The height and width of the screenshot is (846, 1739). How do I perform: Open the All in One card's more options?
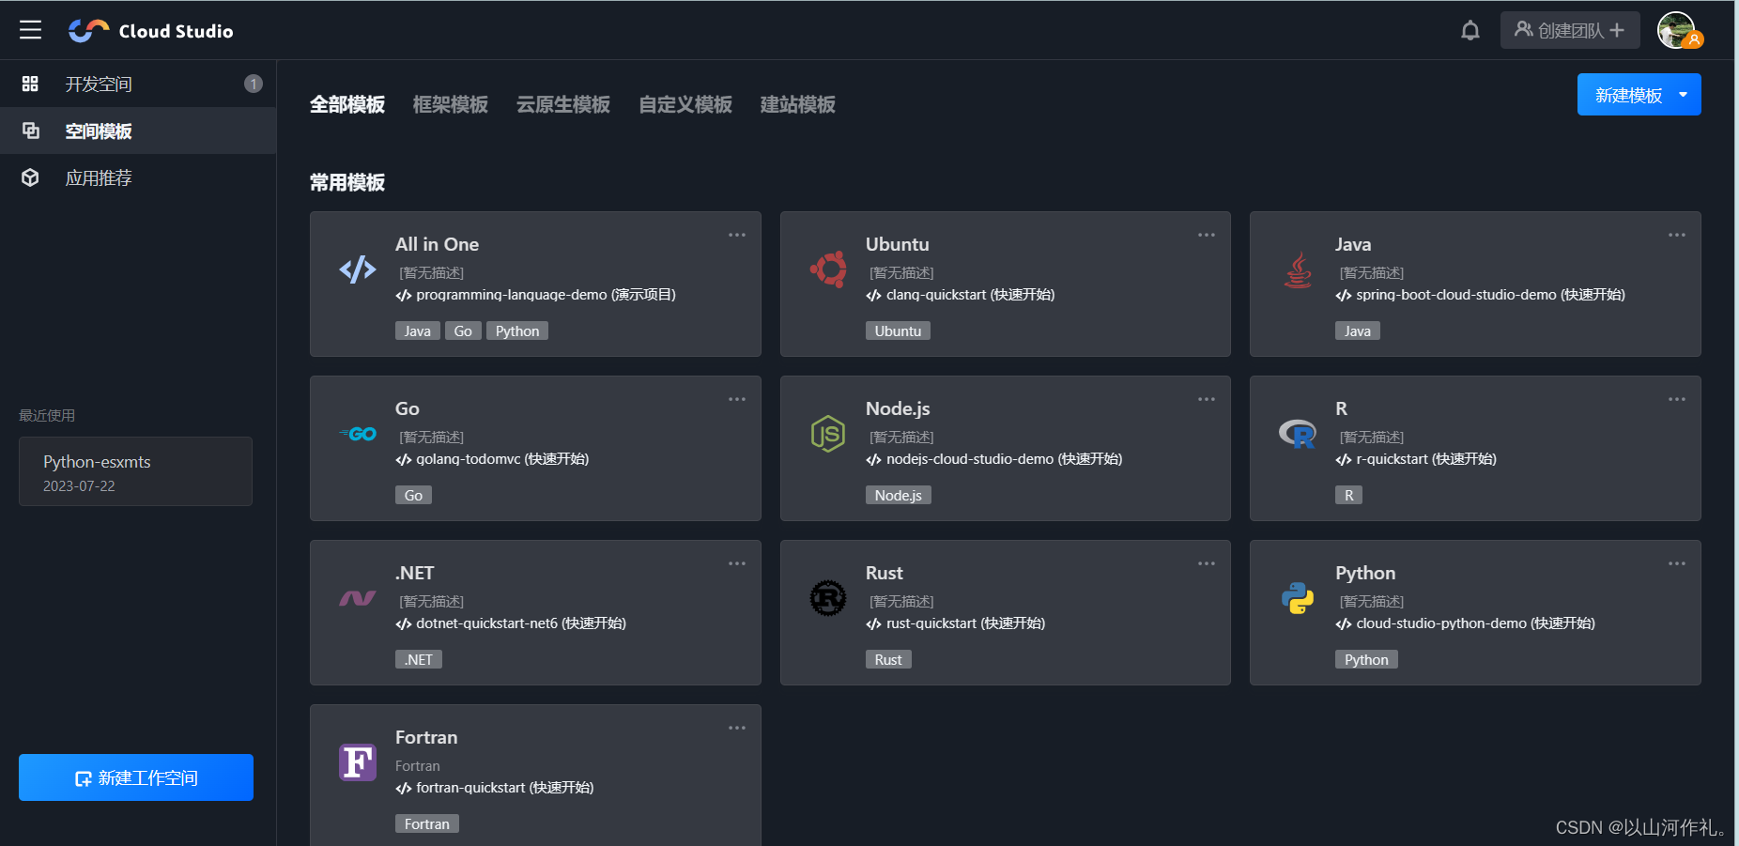point(737,235)
